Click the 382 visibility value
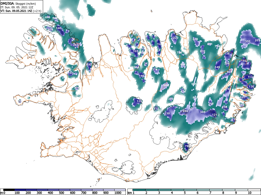The image size is (261, 195). point(171,99)
